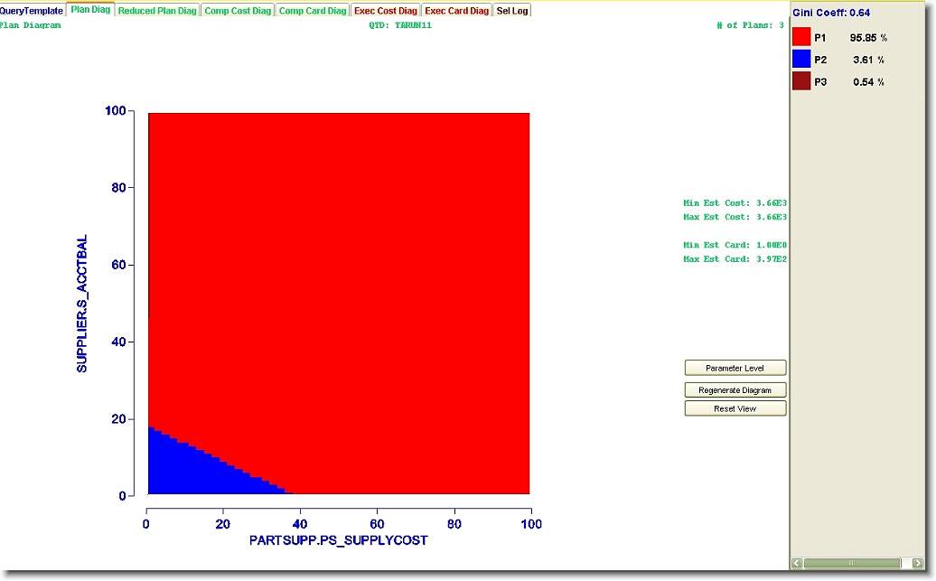Open the Exec Cost Diag tab
Image resolution: width=936 pixels, height=581 pixels.
tap(386, 11)
